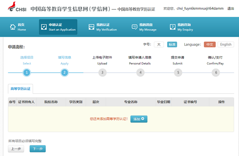Screen dimensions: 239x156
Task: Select step 5 Submit circle
Action: tap(178, 73)
